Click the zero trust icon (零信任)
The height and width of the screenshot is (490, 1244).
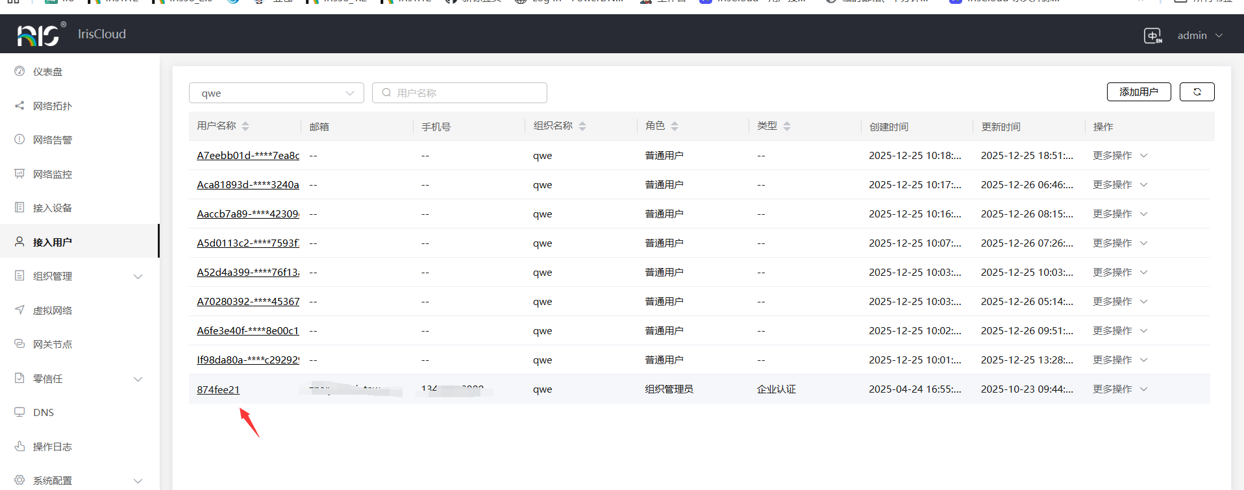19,378
